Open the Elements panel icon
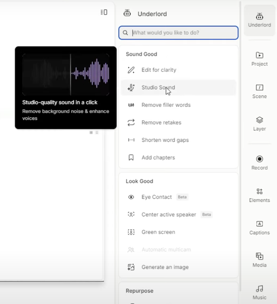 point(259,191)
